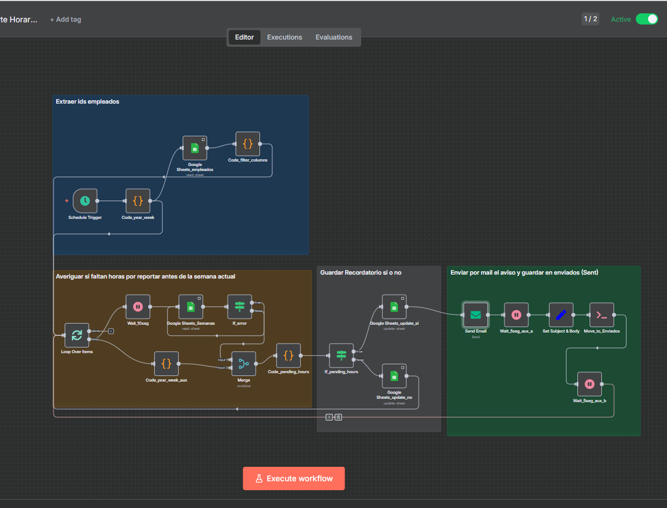Open the Set Subject & Body node

click(x=561, y=315)
